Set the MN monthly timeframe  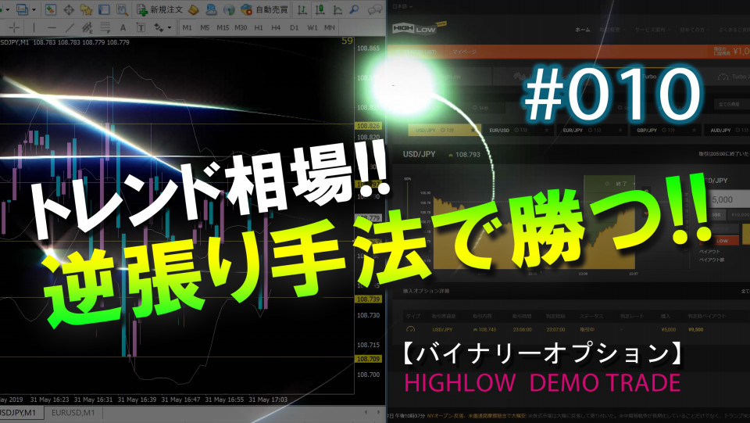[330, 27]
